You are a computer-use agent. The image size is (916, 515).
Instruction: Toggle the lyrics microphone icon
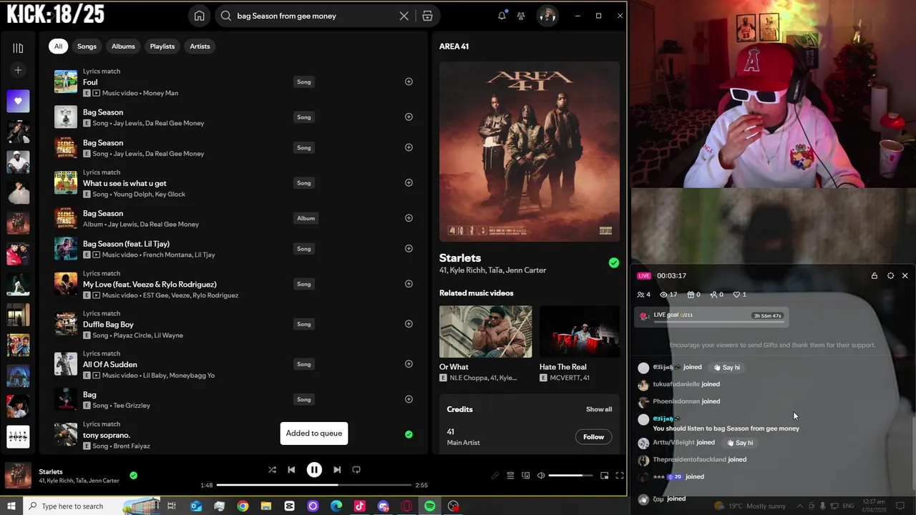494,476
